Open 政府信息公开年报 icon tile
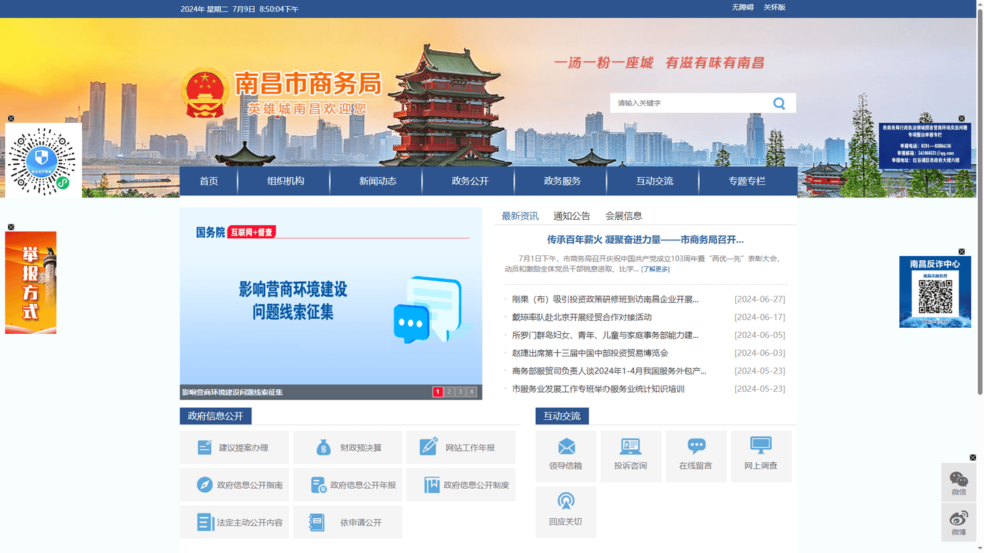This screenshot has height=553, width=984. [348, 485]
